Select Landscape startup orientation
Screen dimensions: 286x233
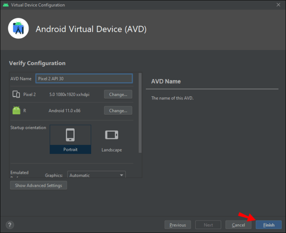[x=111, y=139]
